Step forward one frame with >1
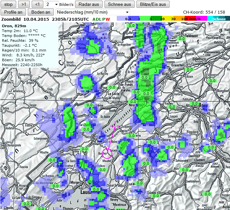Image resolution: width=230 pixels, height=210 pixels. click(x=24, y=4)
